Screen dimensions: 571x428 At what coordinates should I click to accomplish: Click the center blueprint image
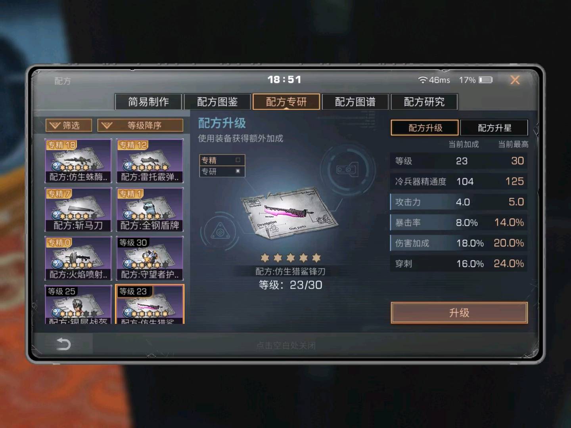pyautogui.click(x=290, y=213)
